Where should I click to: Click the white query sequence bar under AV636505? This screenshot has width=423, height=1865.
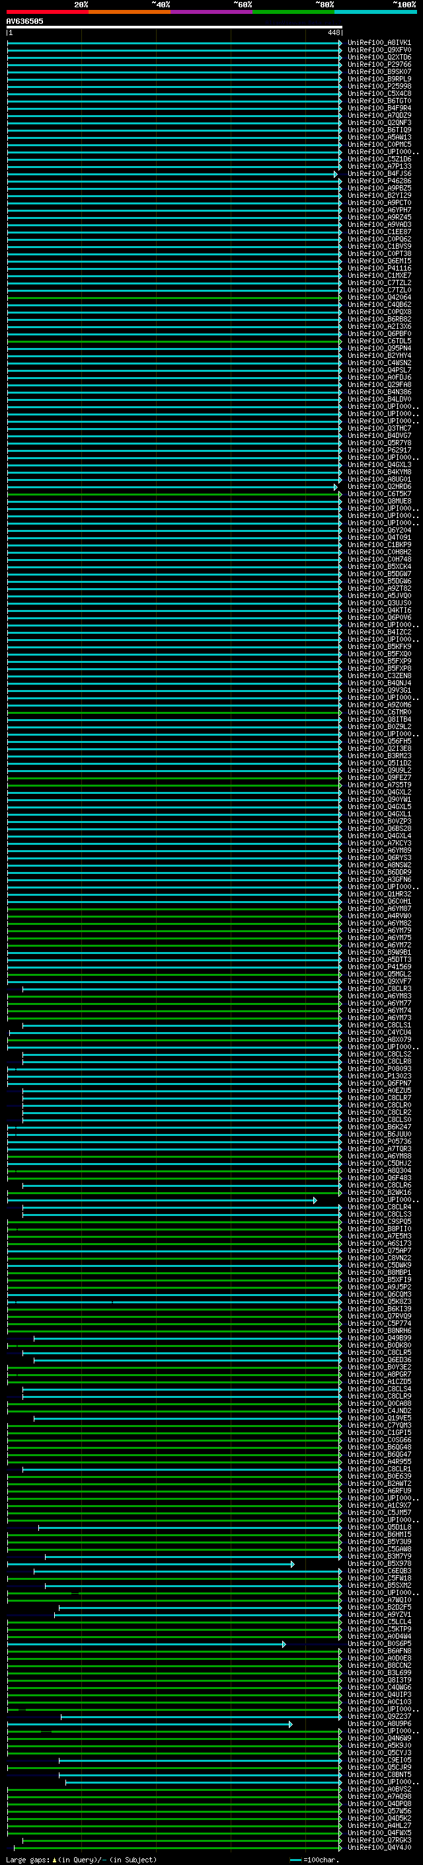click(x=174, y=26)
